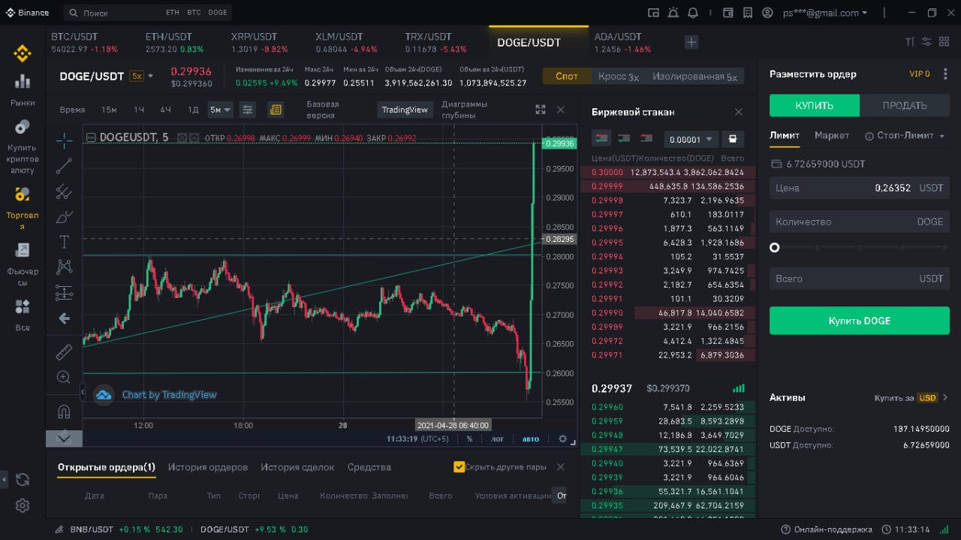
Task: Select the brush drawing tool
Action: [x=64, y=217]
